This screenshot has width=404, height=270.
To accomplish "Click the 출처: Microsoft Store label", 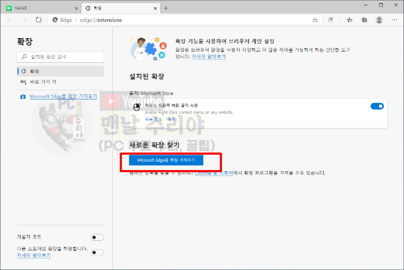I will [151, 94].
